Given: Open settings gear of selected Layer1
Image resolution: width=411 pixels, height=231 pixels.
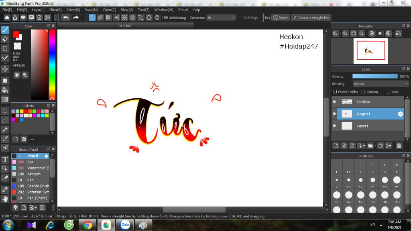Looking at the screenshot, I should point(400,114).
